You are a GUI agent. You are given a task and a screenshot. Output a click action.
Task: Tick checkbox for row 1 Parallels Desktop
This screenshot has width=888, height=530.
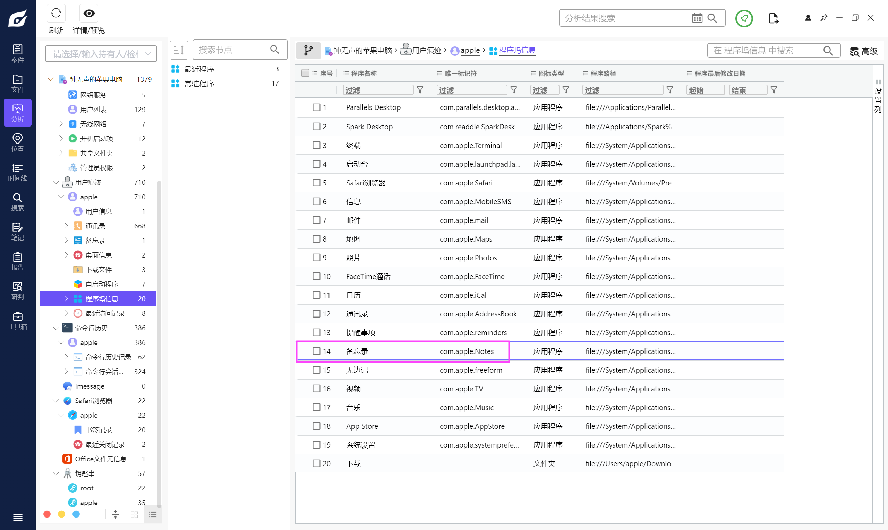316,107
